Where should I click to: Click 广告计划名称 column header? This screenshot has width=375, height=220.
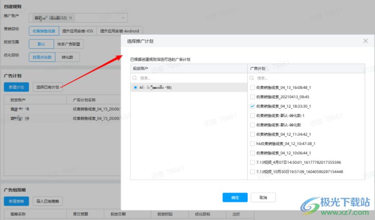pos(84,100)
